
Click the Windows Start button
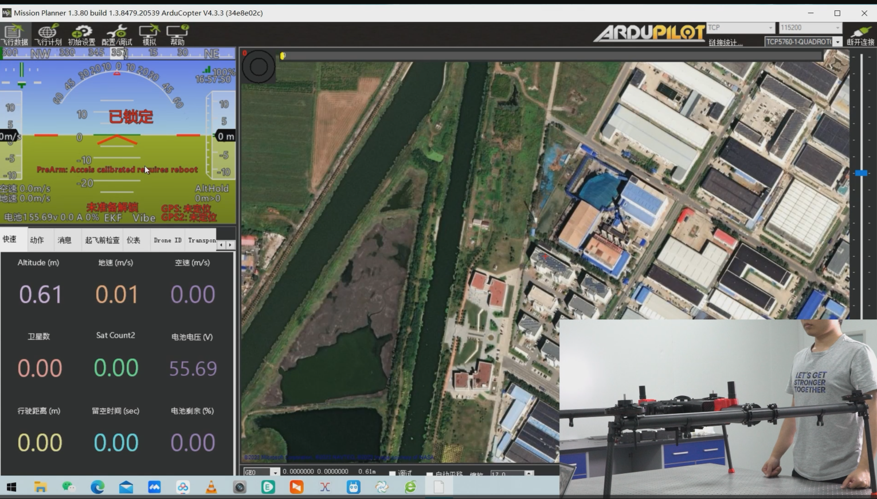tap(11, 487)
